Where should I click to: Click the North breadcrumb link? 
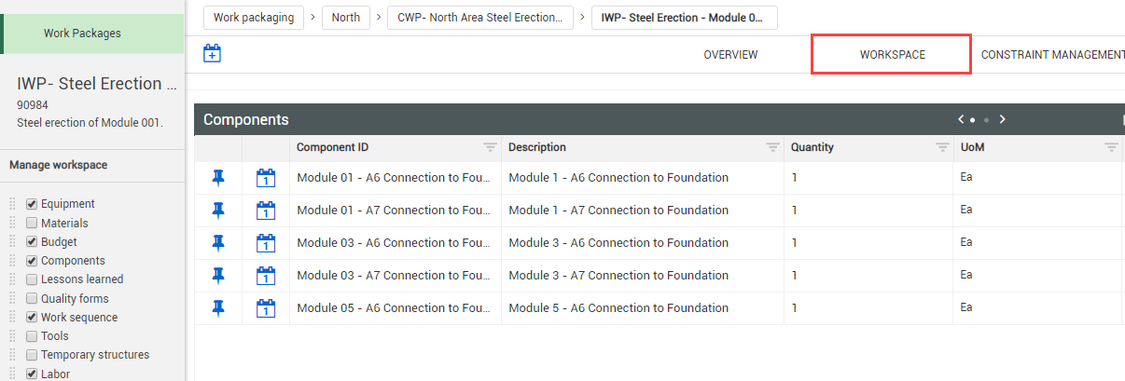tap(345, 18)
